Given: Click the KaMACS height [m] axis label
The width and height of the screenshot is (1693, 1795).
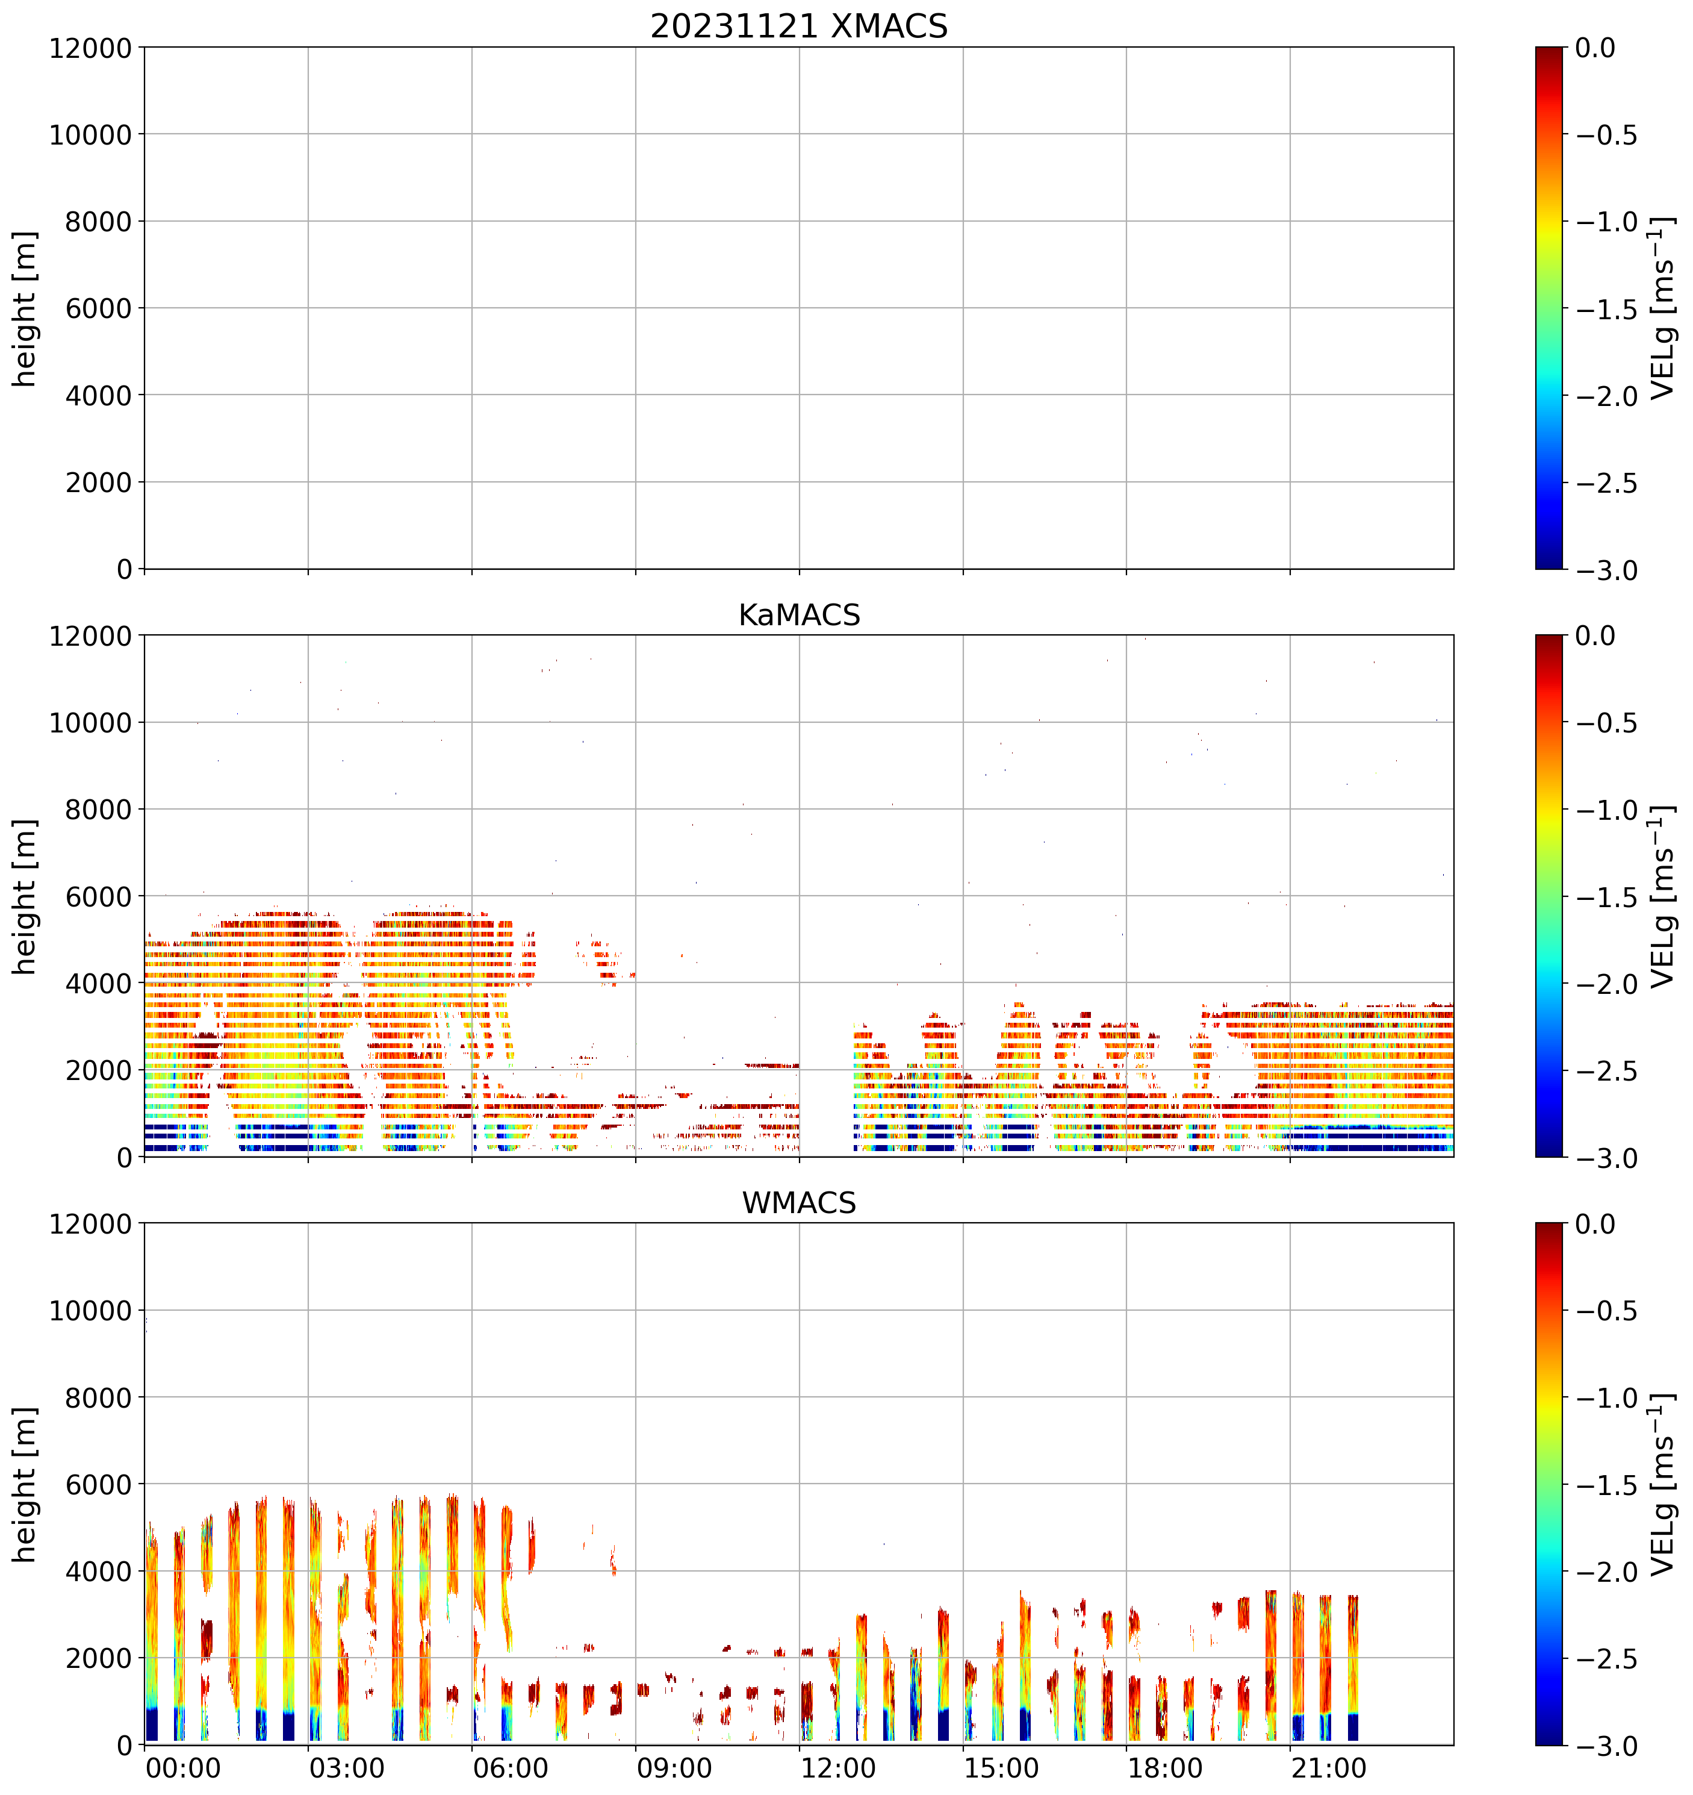Looking at the screenshot, I should [25, 897].
